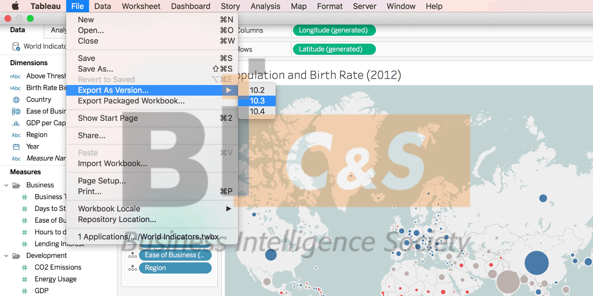The image size is (593, 296).
Task: Open the Analysis menu
Action: pyautogui.click(x=265, y=6)
